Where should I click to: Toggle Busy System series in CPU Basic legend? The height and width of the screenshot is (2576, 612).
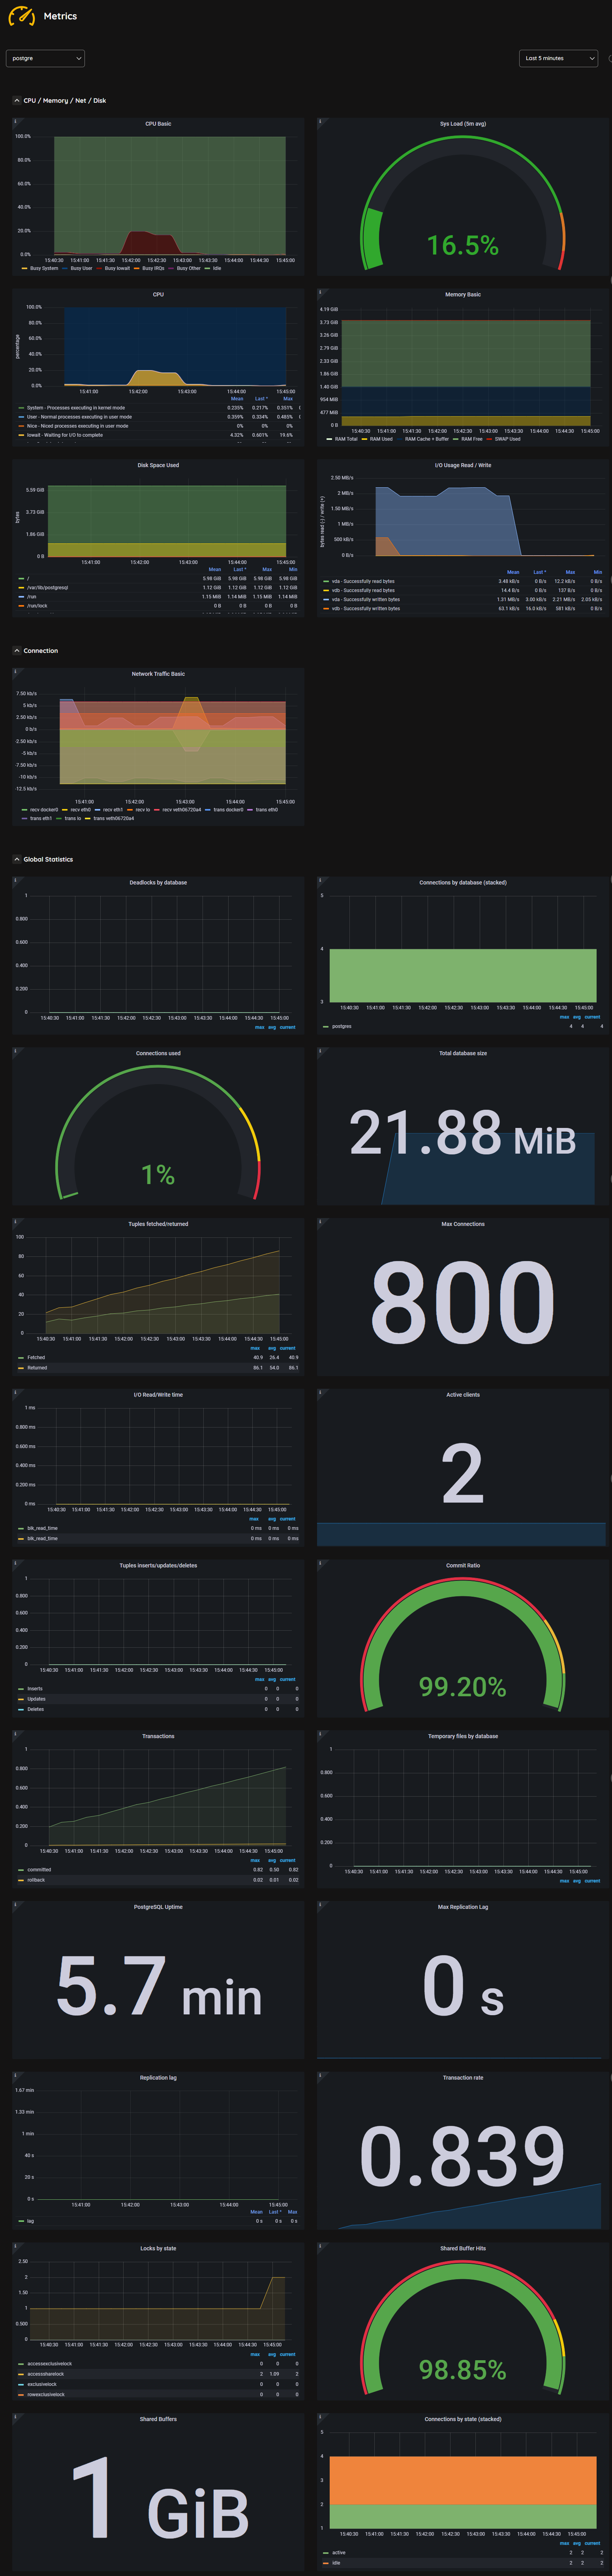(43, 268)
